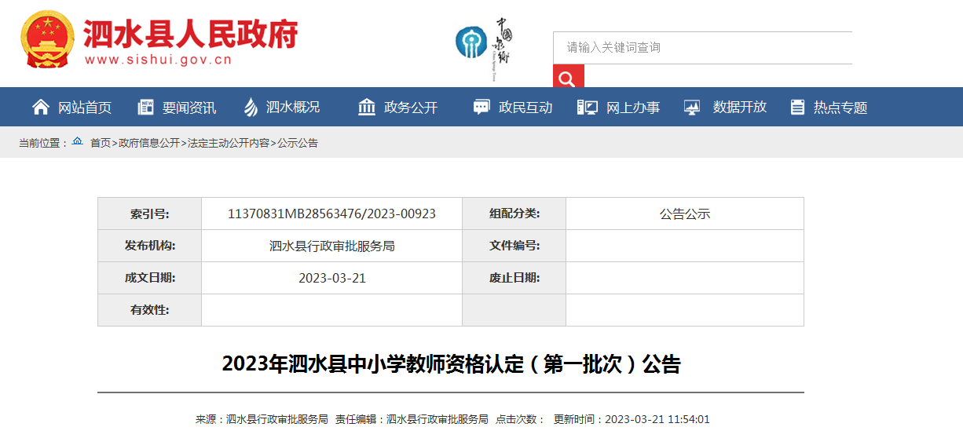The height and width of the screenshot is (438, 963).
Task: Go to 数据开放 in navigation bar
Action: pyautogui.click(x=739, y=108)
